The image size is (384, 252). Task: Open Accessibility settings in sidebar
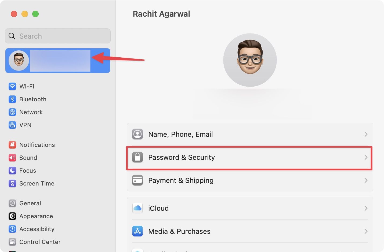click(37, 229)
